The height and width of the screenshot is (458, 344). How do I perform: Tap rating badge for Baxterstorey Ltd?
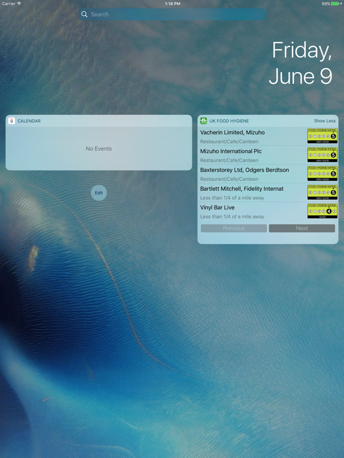click(322, 173)
